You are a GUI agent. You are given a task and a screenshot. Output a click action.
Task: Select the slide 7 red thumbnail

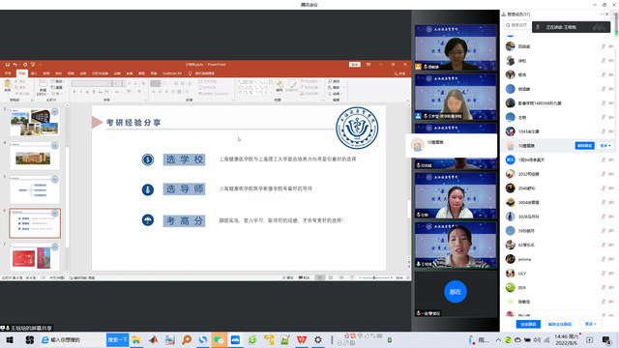[x=35, y=257]
